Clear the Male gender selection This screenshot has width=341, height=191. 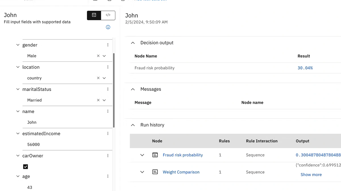98,56
